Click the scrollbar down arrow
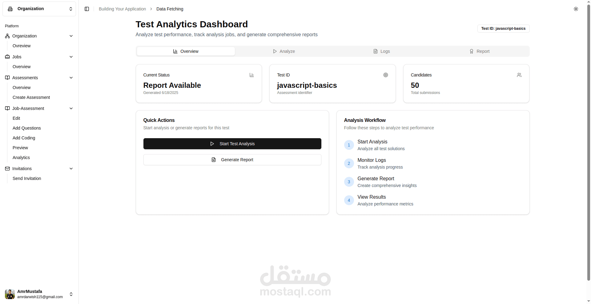This screenshot has width=591, height=304. click(589, 301)
